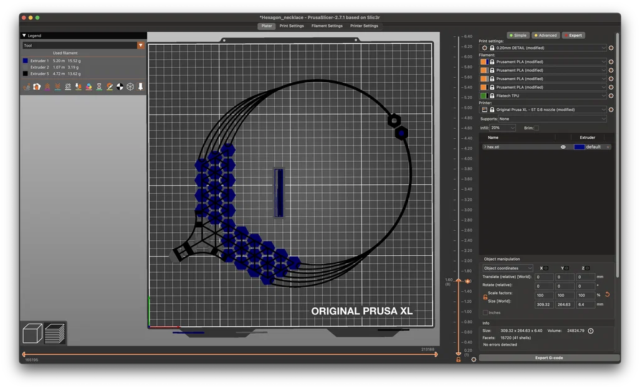Click Size World Z field 6.4
Screen dimensions: 640x389
[586, 304]
